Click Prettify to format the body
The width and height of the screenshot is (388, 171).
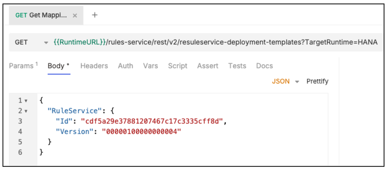[317, 82]
